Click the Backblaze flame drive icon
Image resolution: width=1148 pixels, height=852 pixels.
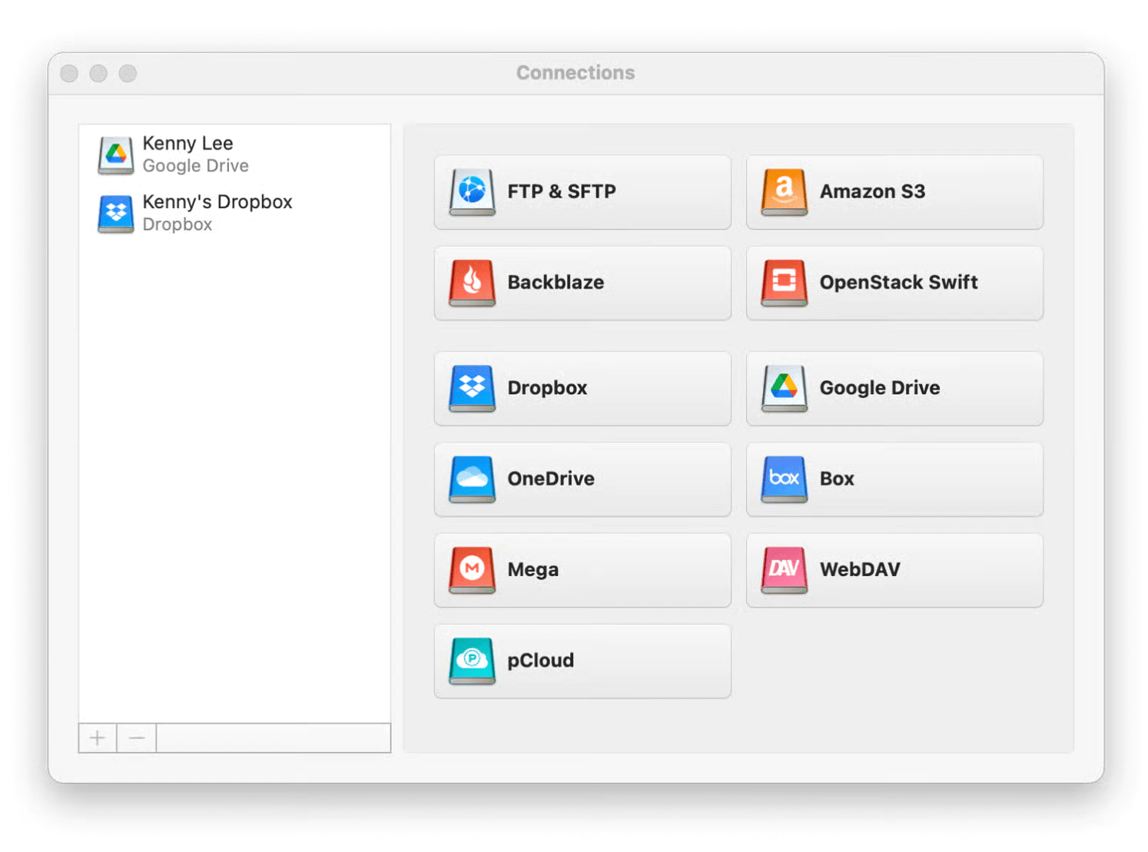472,282
